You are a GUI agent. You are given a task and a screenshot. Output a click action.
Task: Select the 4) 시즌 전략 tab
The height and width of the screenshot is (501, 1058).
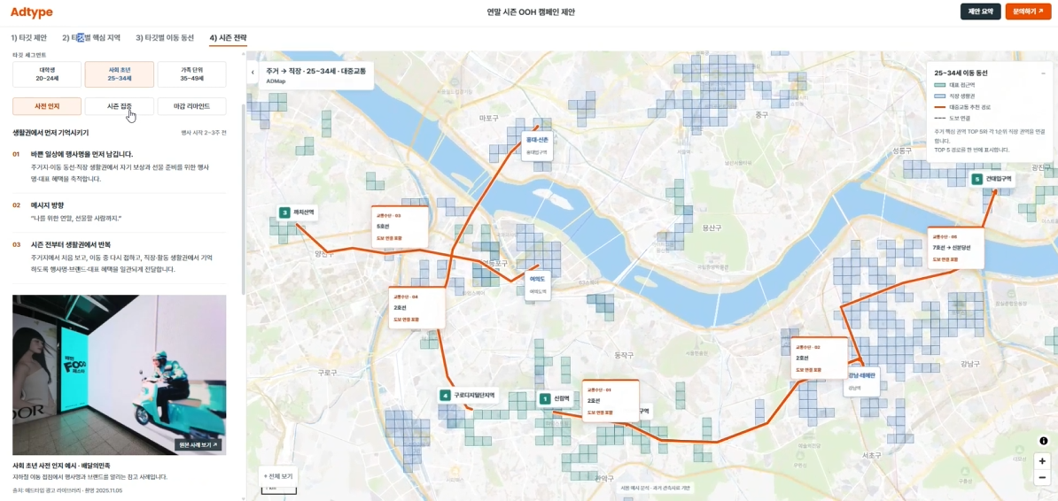click(228, 38)
